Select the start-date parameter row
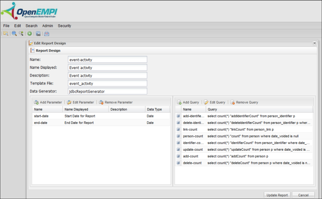The image size is (322, 199). [x=101, y=116]
